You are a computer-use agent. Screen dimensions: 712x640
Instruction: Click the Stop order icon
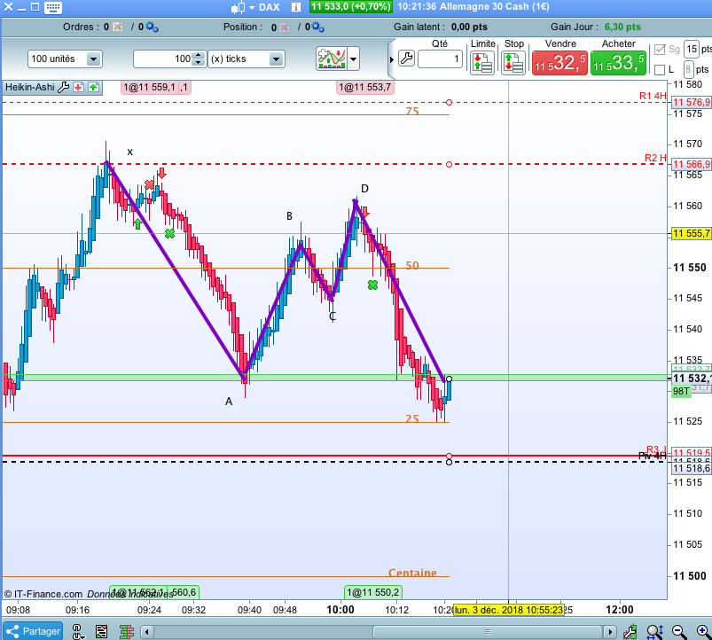(x=513, y=63)
